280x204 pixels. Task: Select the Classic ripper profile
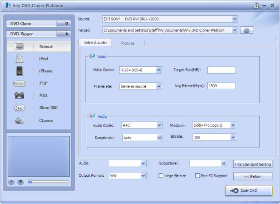point(39,121)
